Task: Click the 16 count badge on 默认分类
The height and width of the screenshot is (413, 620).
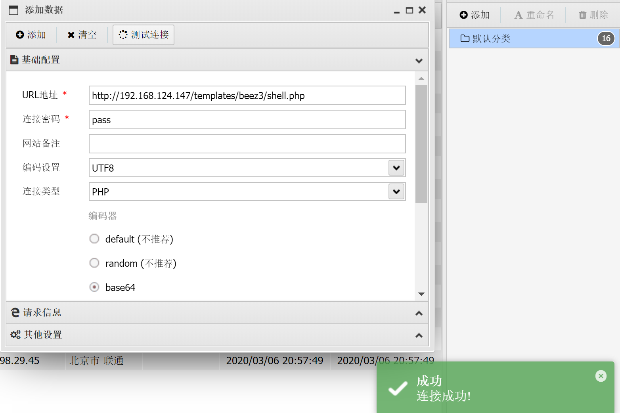Action: (606, 38)
